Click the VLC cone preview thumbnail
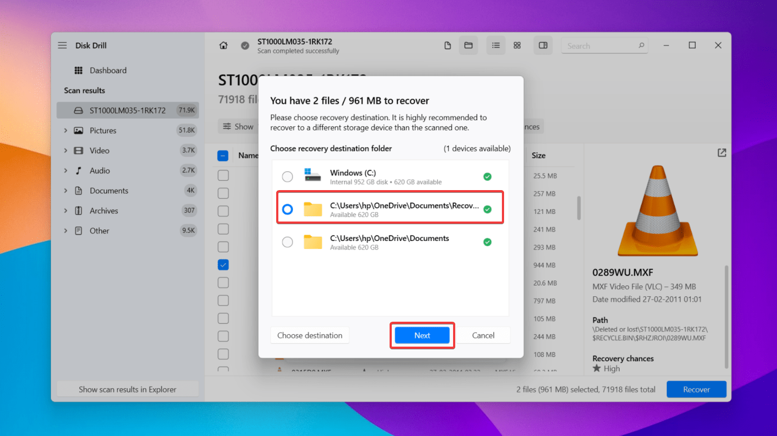This screenshot has width=777, height=436. [x=658, y=210]
